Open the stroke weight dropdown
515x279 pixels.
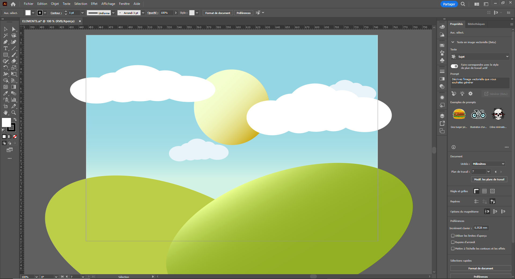coord(82,13)
